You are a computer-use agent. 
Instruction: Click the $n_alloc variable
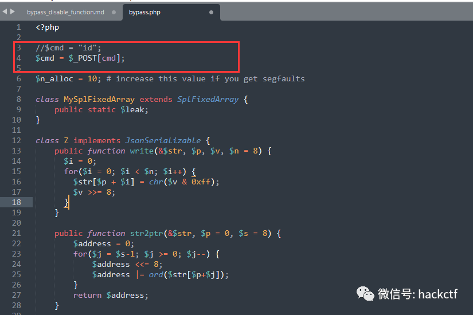pos(54,78)
